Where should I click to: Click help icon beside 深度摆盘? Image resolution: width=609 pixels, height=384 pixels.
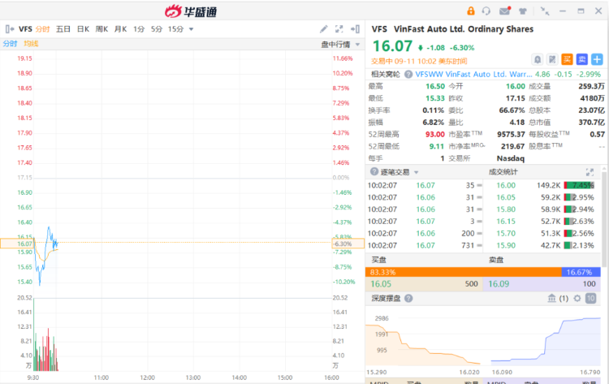(x=408, y=298)
